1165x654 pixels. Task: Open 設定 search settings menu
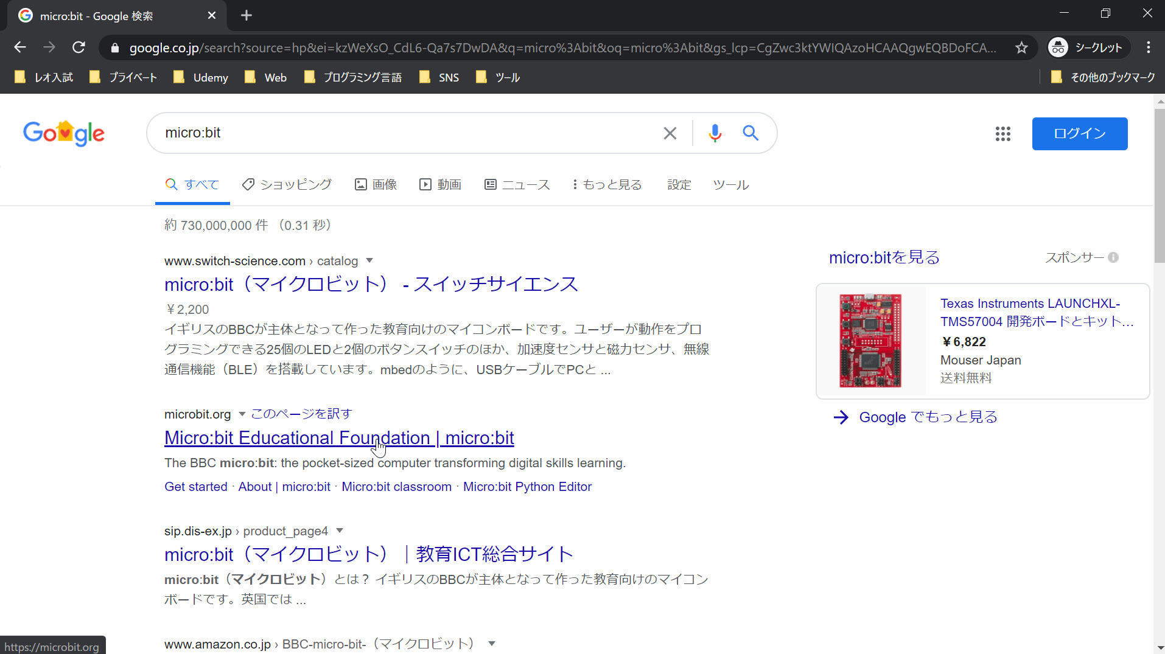(x=679, y=184)
